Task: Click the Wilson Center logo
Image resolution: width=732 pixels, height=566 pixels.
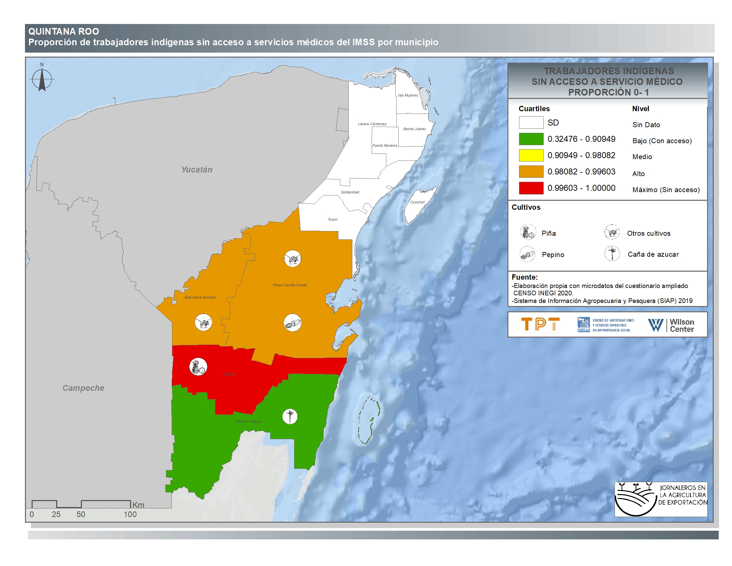Action: point(671,325)
